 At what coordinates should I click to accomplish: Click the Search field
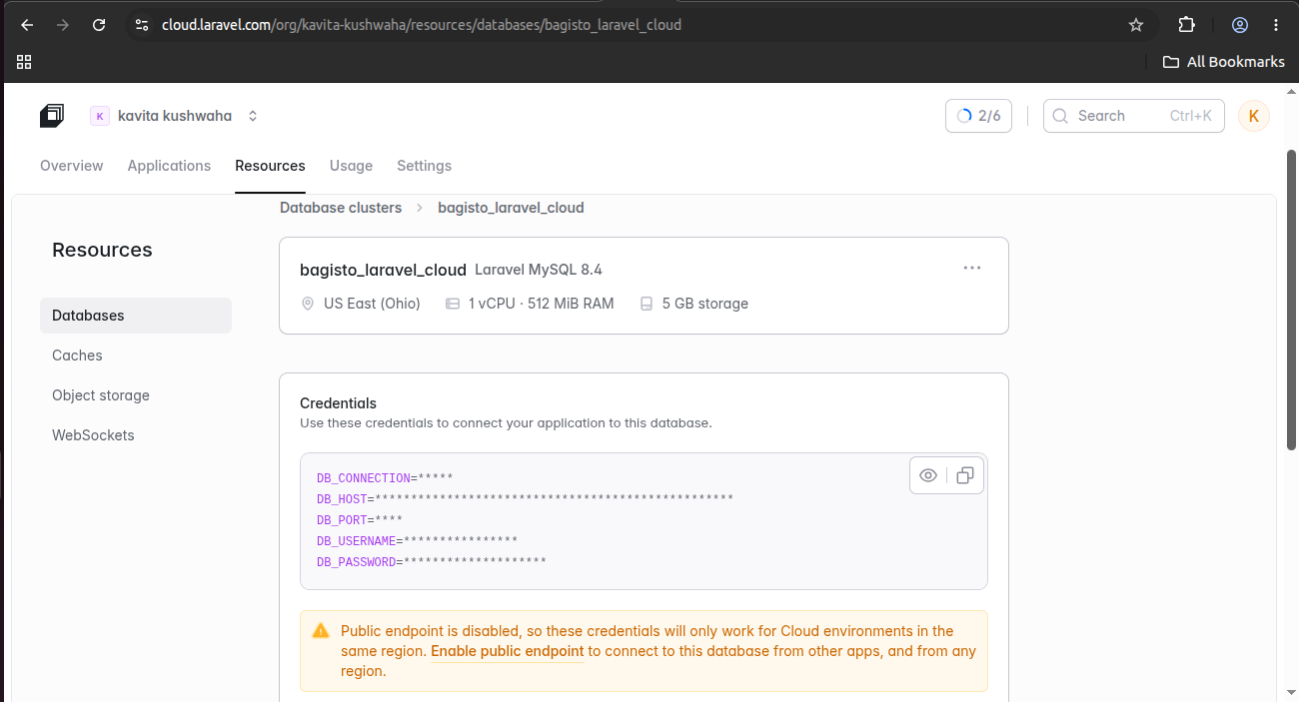(x=1134, y=116)
